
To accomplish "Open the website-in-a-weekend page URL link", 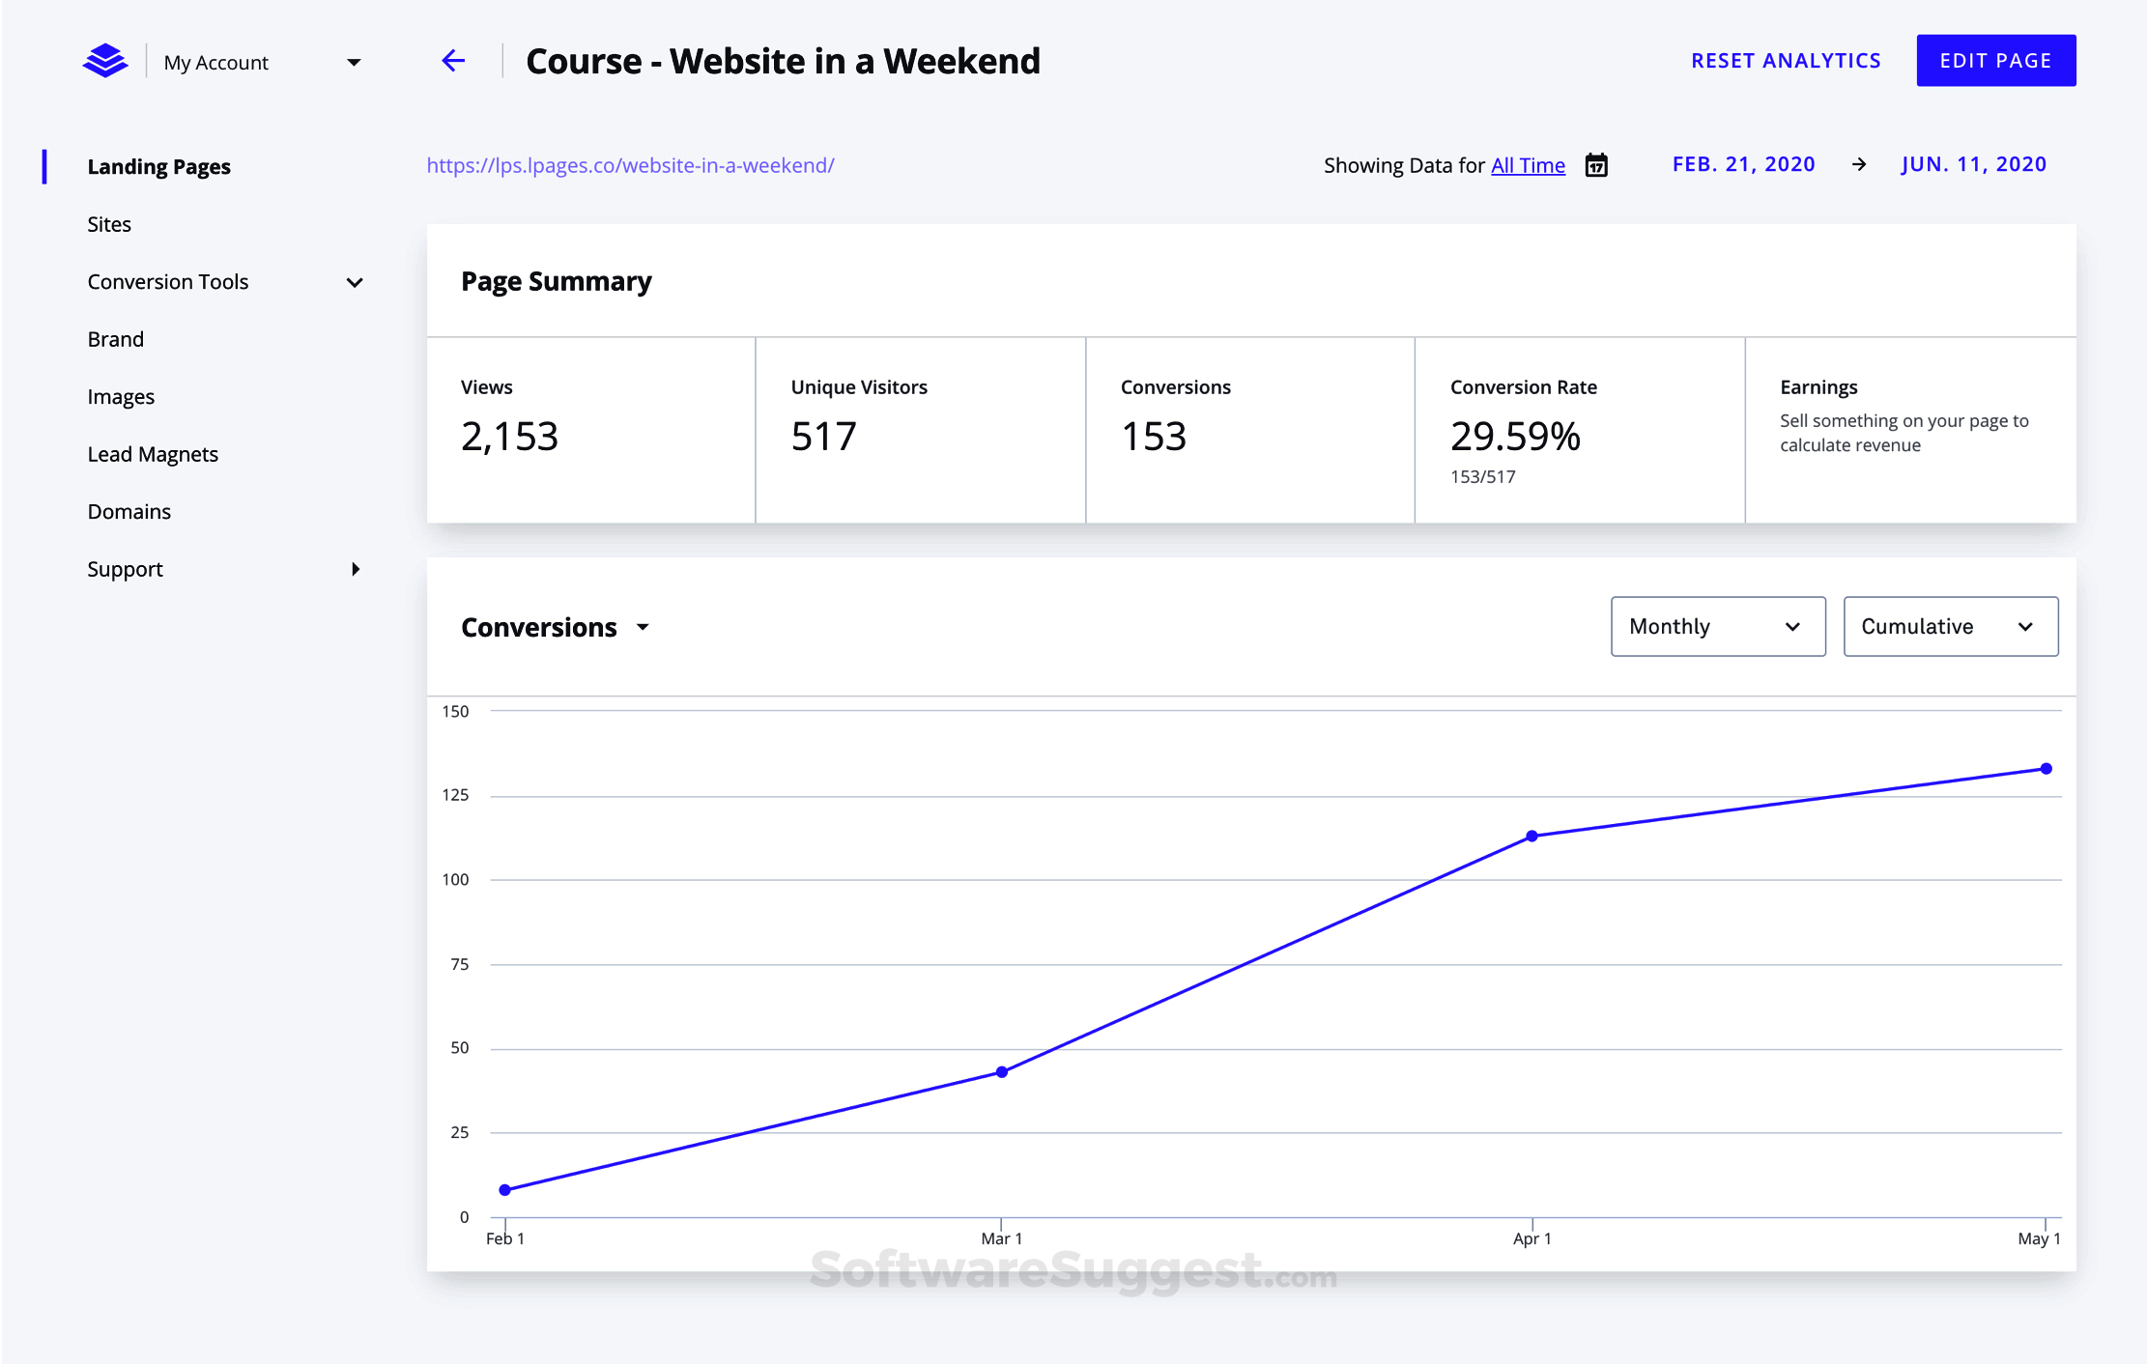I will click(x=630, y=165).
